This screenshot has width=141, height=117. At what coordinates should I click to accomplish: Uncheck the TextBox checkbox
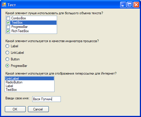coord(8,22)
